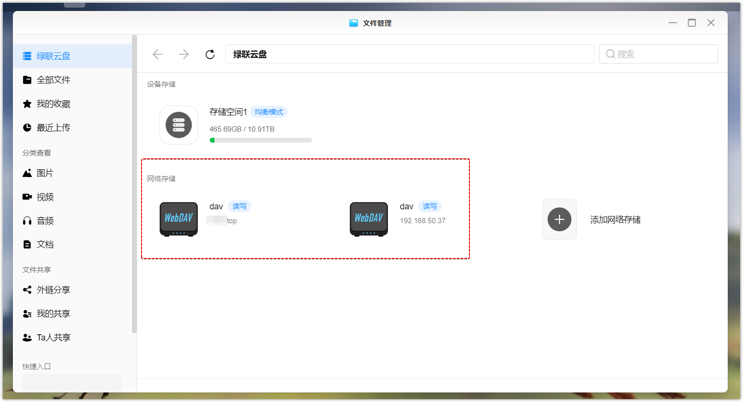Click the headphone icon beside 音频
Image resolution: width=743 pixels, height=402 pixels.
(27, 220)
